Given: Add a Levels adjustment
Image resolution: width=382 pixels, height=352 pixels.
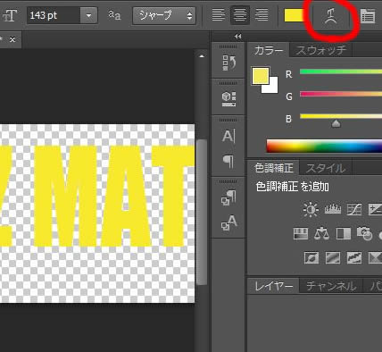Looking at the screenshot, I should point(333,209).
